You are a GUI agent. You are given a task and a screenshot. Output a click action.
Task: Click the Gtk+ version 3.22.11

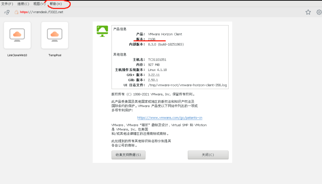point(154,75)
